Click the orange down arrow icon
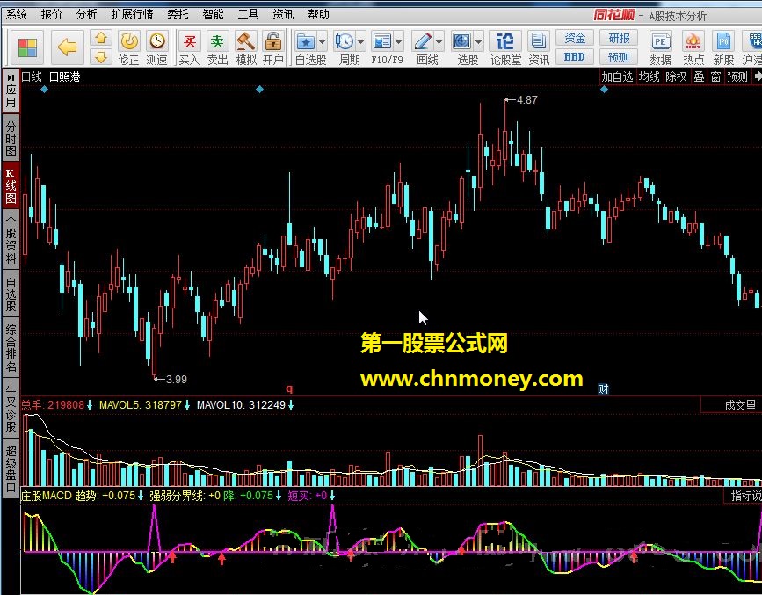Image resolution: width=762 pixels, height=595 pixels. tap(101, 57)
